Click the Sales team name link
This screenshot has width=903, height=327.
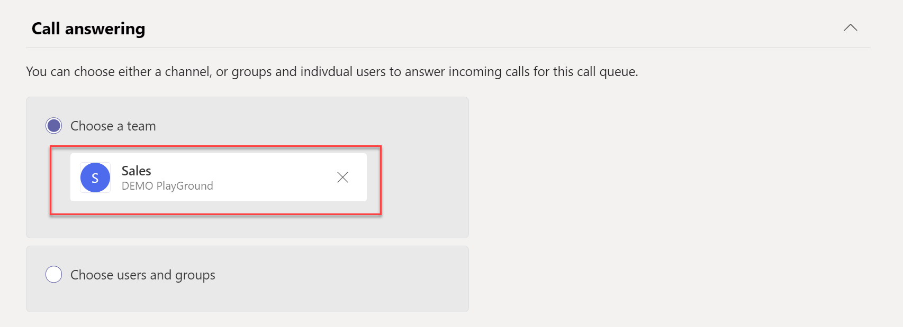(x=137, y=171)
